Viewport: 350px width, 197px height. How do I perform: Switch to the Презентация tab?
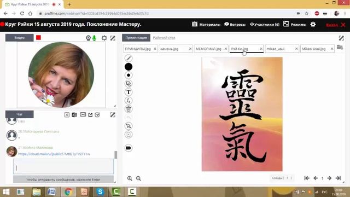pyautogui.click(x=136, y=38)
